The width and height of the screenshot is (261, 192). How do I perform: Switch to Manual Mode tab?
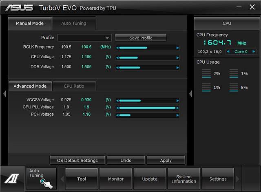point(30,24)
